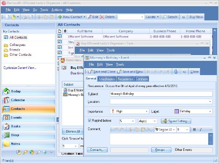Click the red X Delete icon
This screenshot has width=219, height=164.
click(x=102, y=17)
